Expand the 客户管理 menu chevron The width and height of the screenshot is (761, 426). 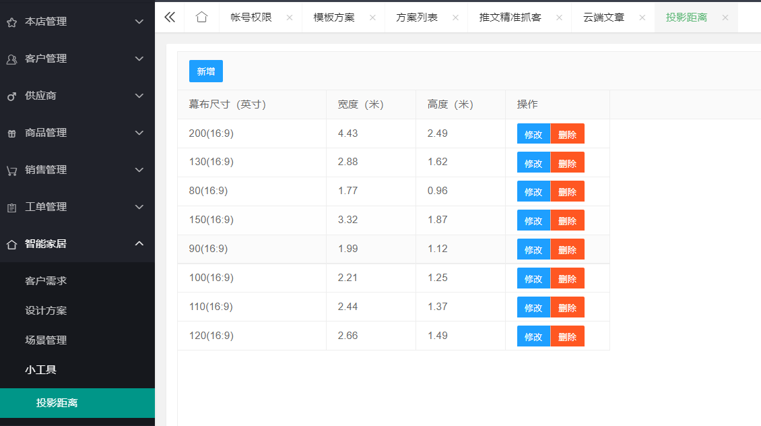pyautogui.click(x=139, y=59)
